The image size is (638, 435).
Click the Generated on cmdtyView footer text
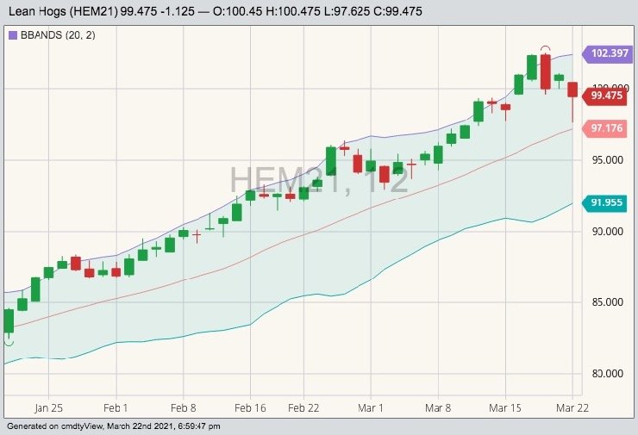114,426
